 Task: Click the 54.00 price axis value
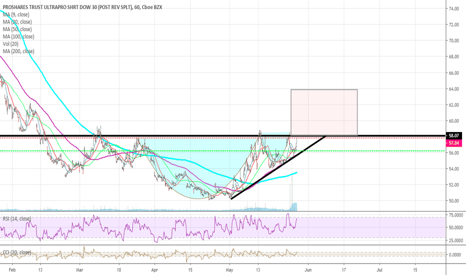click(454, 169)
